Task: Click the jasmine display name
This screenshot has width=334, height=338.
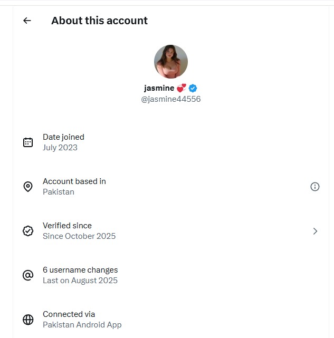Action: pyautogui.click(x=159, y=88)
